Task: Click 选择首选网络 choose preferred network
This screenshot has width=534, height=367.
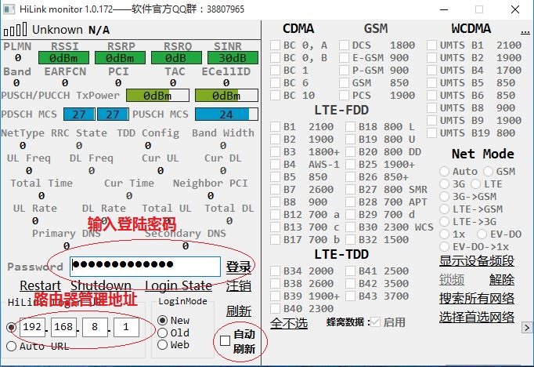Action: click(x=476, y=317)
